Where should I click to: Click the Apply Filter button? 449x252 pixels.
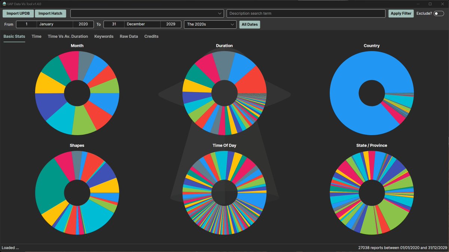pos(401,13)
